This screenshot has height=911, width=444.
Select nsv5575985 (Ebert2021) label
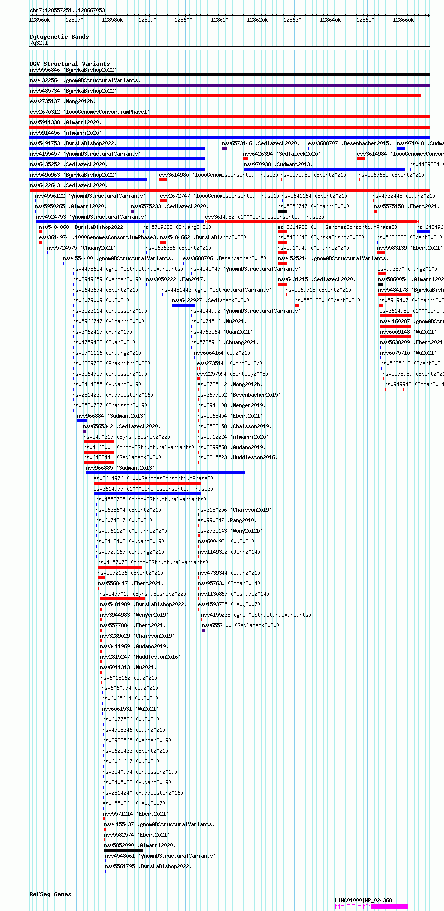313,175
